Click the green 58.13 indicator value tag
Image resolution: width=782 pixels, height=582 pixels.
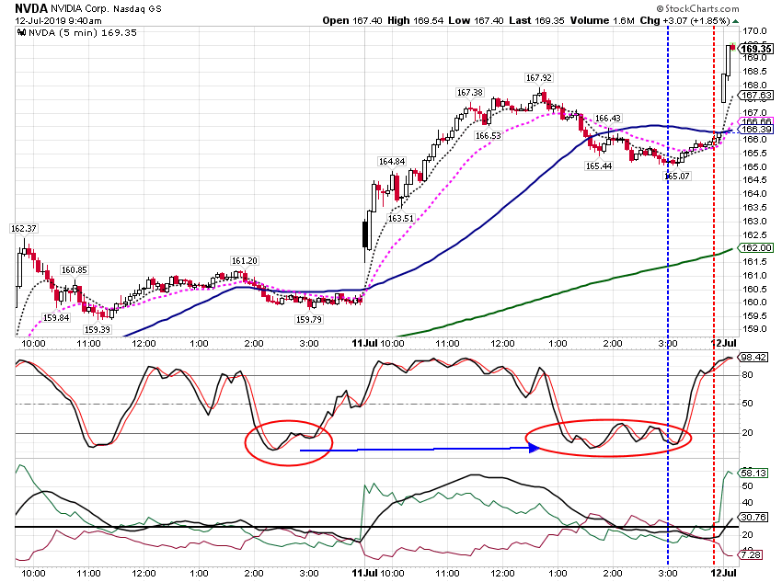point(753,473)
